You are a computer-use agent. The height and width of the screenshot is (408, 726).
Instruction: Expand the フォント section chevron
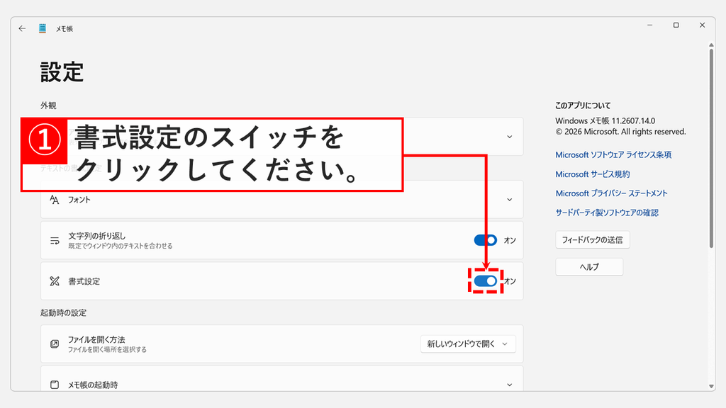coord(509,199)
